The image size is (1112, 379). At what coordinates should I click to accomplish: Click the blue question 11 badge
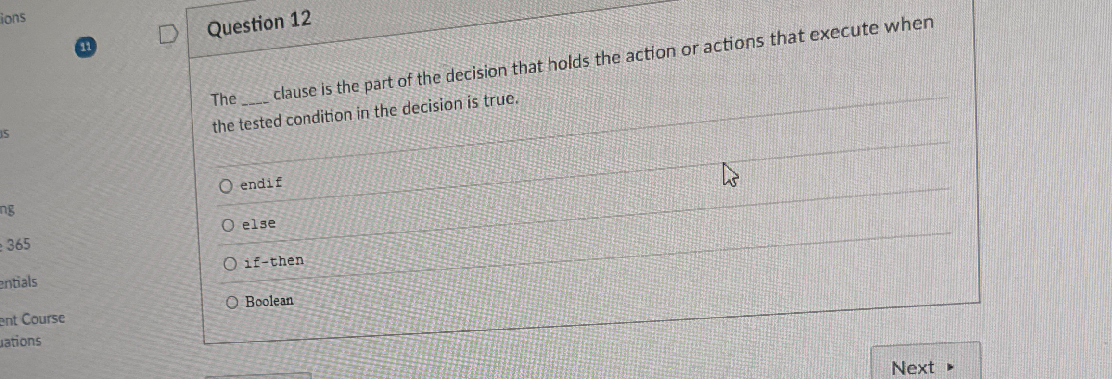tap(86, 47)
